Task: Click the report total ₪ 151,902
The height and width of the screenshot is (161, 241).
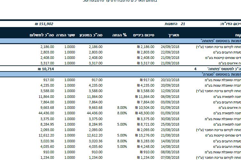Action: tap(44, 24)
